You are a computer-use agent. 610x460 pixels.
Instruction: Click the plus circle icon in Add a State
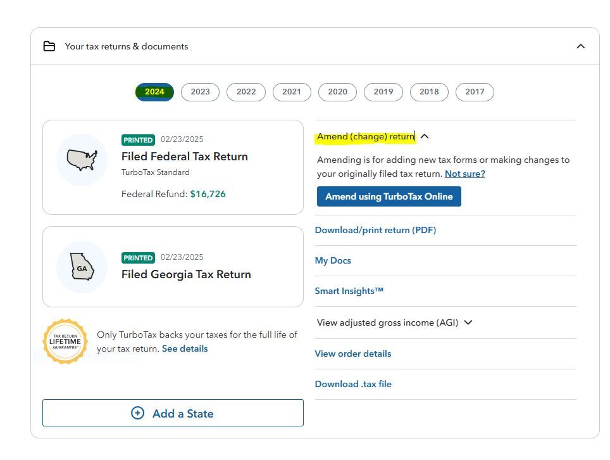click(x=138, y=413)
